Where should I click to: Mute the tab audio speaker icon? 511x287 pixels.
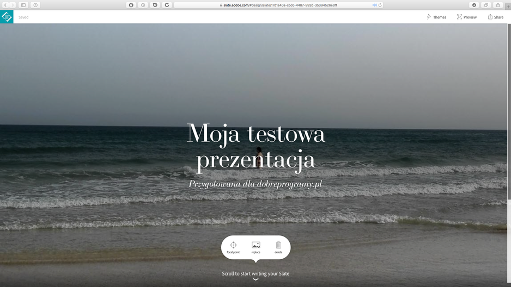coord(374,5)
